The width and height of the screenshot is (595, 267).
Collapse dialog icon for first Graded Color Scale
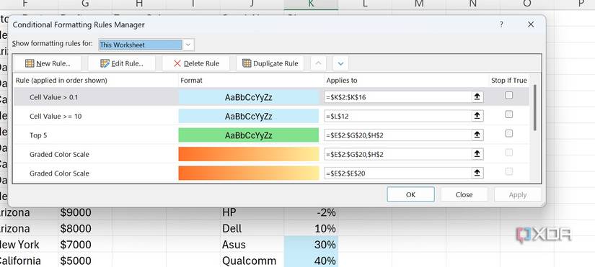pos(477,154)
